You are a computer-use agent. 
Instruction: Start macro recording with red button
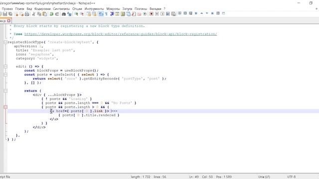(152, 14)
